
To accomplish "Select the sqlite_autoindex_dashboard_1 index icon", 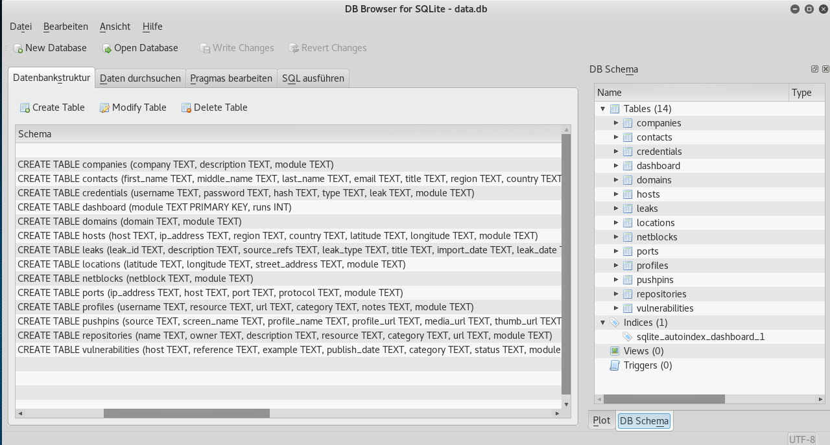I will coord(627,337).
